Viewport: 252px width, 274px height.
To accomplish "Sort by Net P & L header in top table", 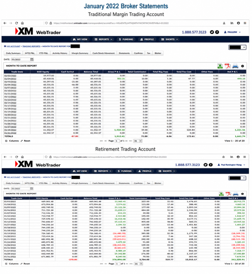I will (233, 72).
